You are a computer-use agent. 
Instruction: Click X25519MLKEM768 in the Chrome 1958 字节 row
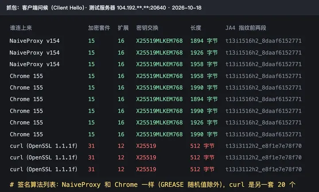pyautogui.click(x=159, y=76)
